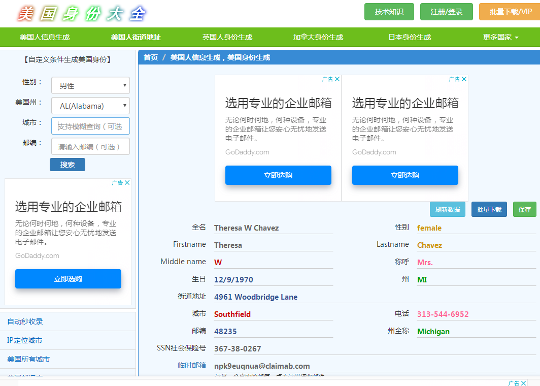
Task: Go to 美国人信息生成 in navigation bar
Action: [x=45, y=37]
